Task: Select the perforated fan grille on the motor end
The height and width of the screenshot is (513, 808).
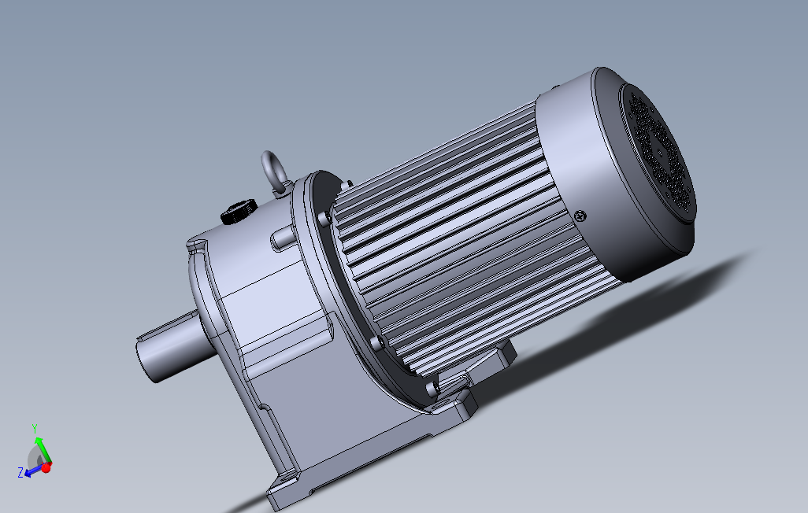Action: (658, 153)
